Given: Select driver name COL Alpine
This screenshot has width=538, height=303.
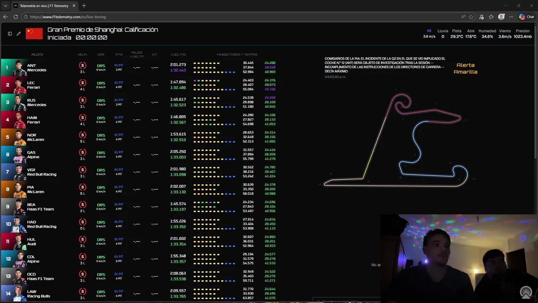Looking at the screenshot, I should coord(33,259).
